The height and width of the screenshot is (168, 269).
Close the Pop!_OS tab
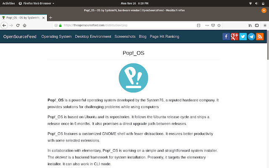point(43,18)
